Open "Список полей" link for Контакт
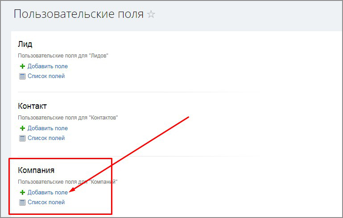This screenshot has width=343, height=218. pos(46,138)
